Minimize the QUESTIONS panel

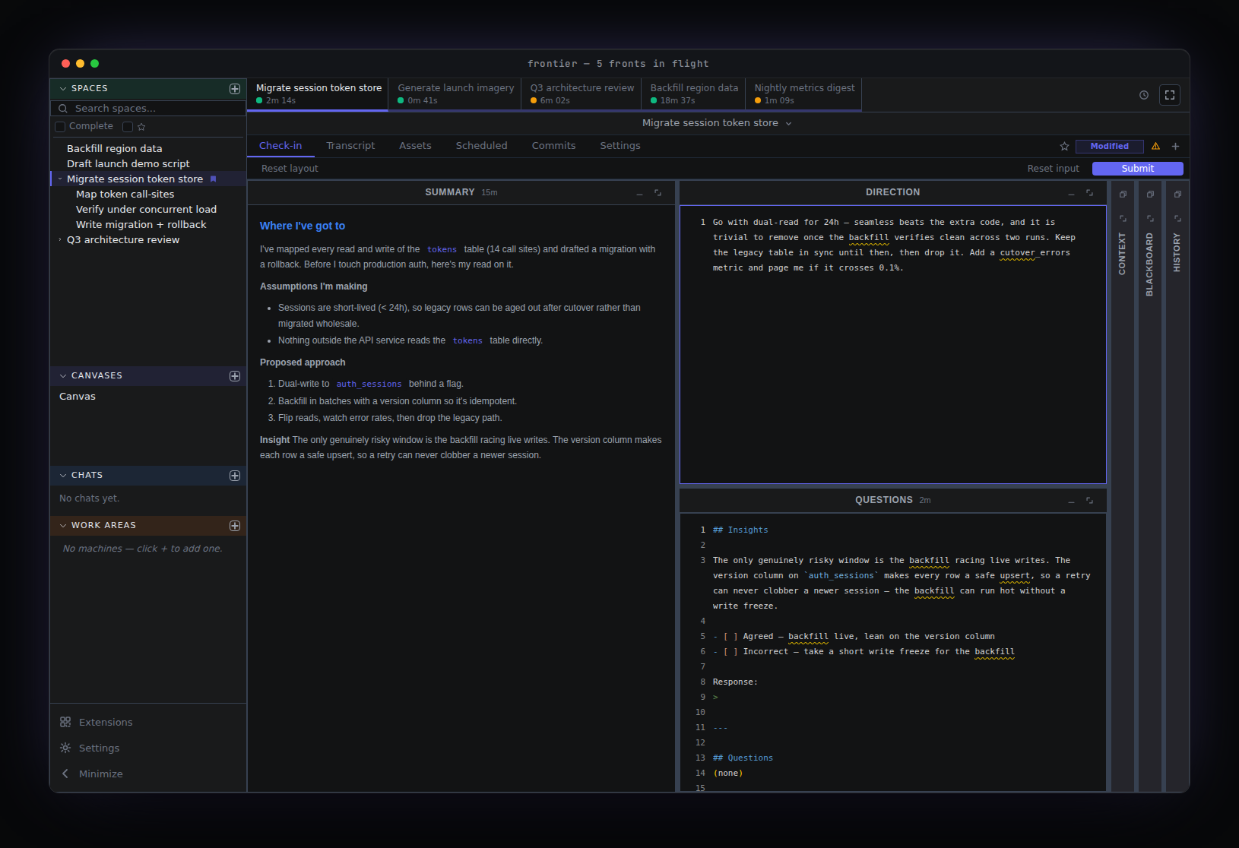[1071, 501]
